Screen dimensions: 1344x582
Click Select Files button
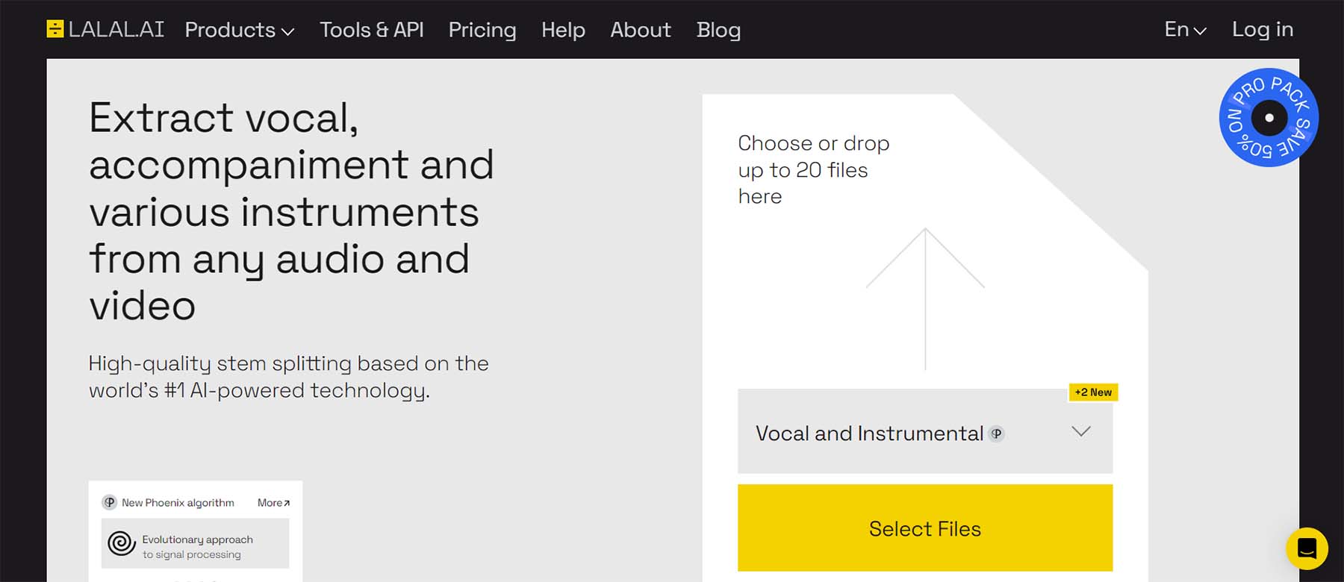click(924, 528)
